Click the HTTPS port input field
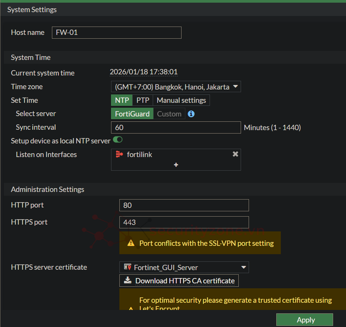The width and height of the screenshot is (346, 327). [x=184, y=222]
